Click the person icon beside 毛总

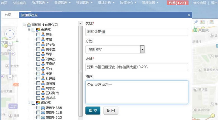pos(43,69)
